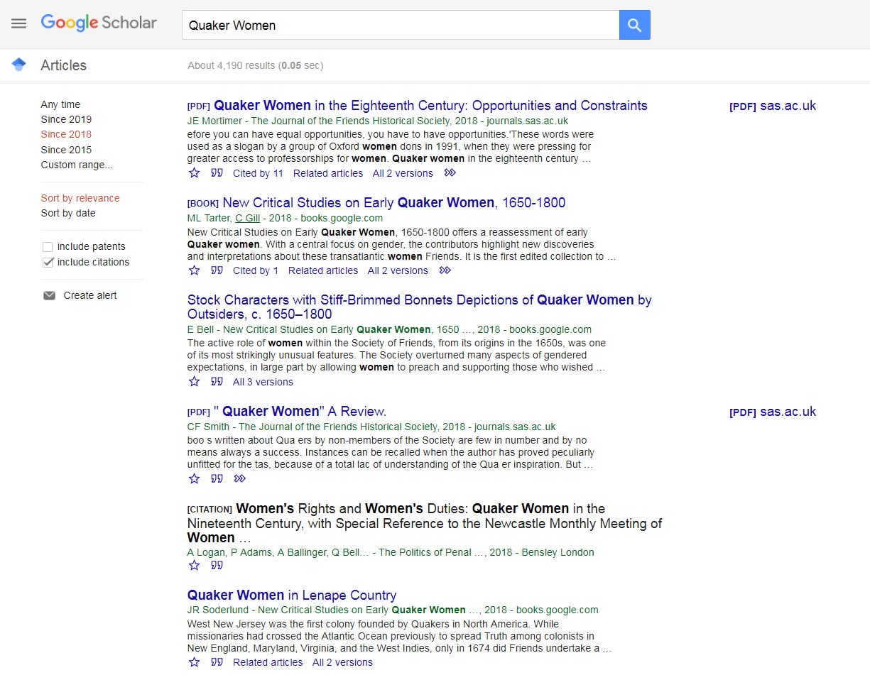Expand more options for Eighteenth Century article
The width and height of the screenshot is (870, 675).
(450, 173)
